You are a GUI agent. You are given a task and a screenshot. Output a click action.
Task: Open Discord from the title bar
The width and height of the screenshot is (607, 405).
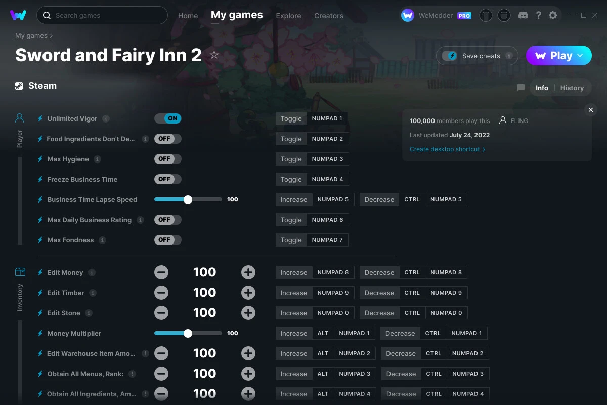click(523, 15)
